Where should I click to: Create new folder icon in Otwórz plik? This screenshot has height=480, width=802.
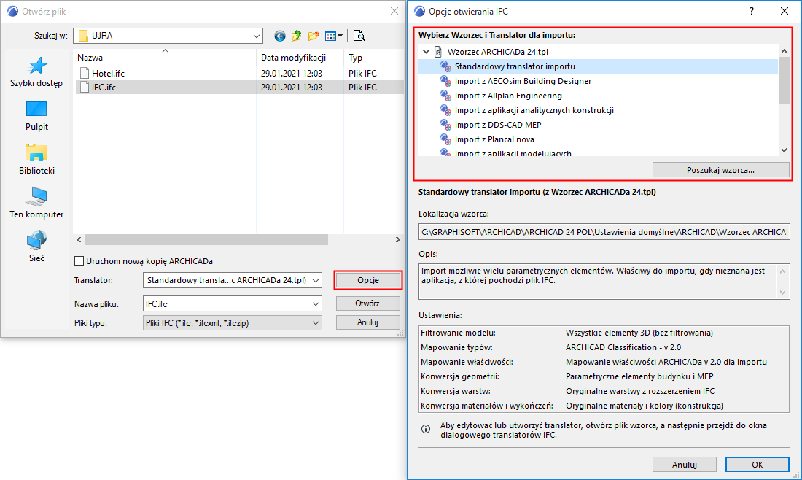(x=314, y=36)
